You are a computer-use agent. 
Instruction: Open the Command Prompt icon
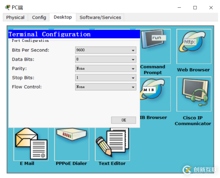click(155, 47)
